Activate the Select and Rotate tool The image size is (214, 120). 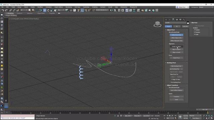[x=48, y=10]
